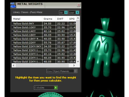Click the horizontal scrollbar left arrow

(14, 65)
